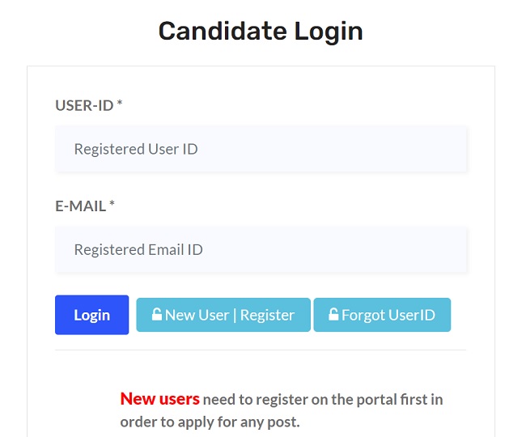This screenshot has height=437, width=526.
Task: Click the unlock icon on Forgot UserID
Action: point(333,315)
